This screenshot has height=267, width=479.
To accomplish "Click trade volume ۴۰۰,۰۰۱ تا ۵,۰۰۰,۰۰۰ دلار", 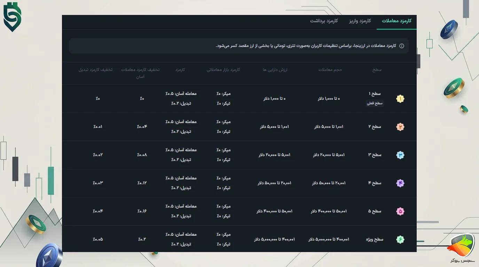I will [x=329, y=240].
